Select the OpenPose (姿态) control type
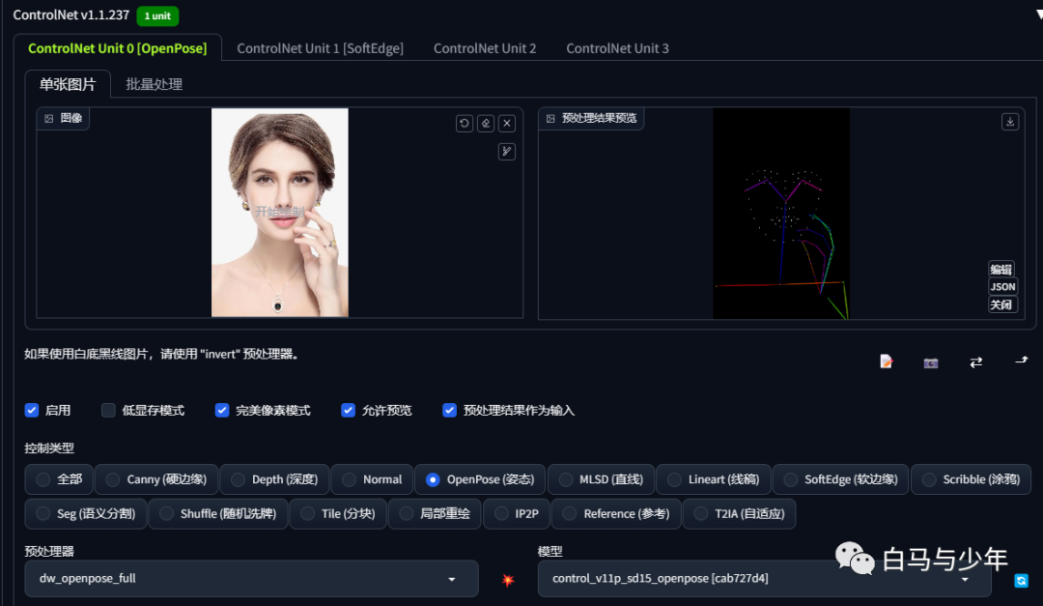This screenshot has width=1043, height=606. point(480,479)
